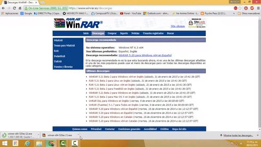Expand the hidden bookmarks overflow chevron

234,13
